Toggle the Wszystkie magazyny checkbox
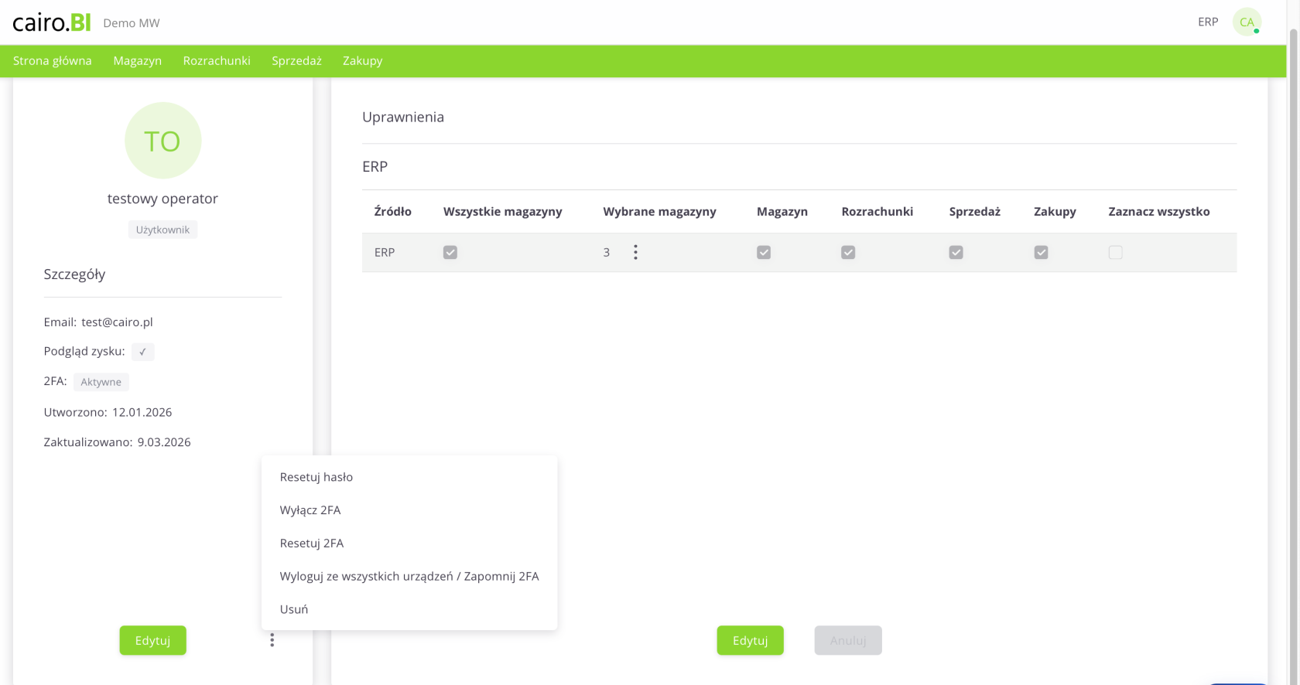The image size is (1300, 685). pyautogui.click(x=450, y=252)
